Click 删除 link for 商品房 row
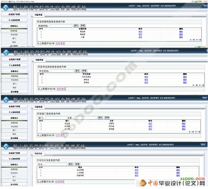 click(181, 31)
